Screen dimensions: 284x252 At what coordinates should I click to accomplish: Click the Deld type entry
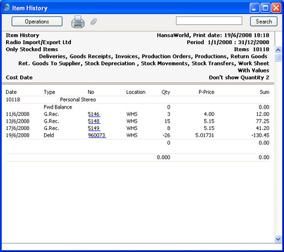click(x=49, y=135)
